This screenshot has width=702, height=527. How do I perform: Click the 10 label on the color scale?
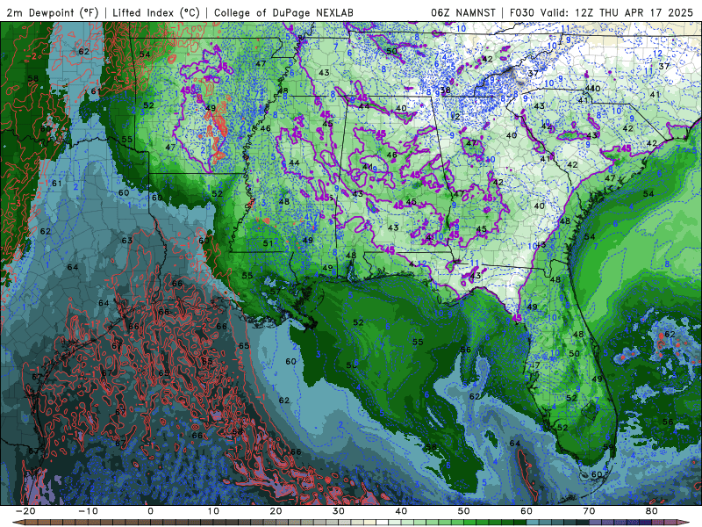tap(213, 511)
